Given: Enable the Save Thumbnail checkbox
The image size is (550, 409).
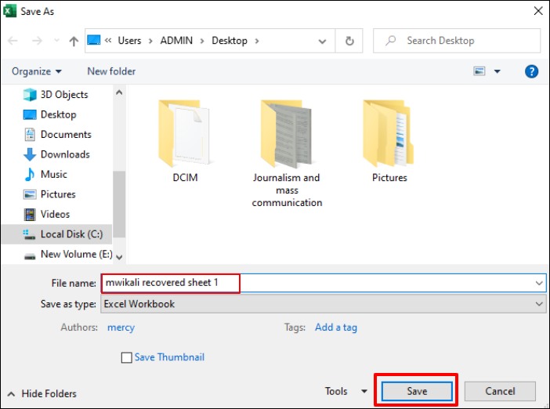Looking at the screenshot, I should (127, 358).
